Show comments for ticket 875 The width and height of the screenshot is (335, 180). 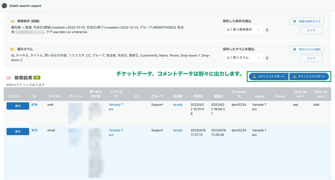click(x=18, y=131)
